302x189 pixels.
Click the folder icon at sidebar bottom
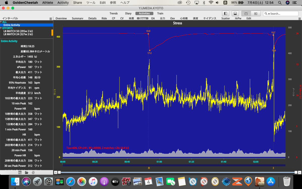[x=26, y=173]
